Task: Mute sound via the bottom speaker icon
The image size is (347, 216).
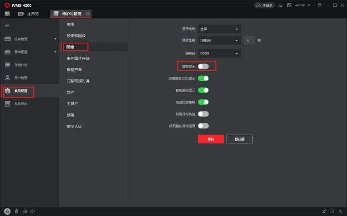Action: [x=33, y=211]
